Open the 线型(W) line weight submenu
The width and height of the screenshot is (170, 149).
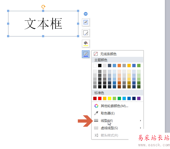(x=117, y=120)
